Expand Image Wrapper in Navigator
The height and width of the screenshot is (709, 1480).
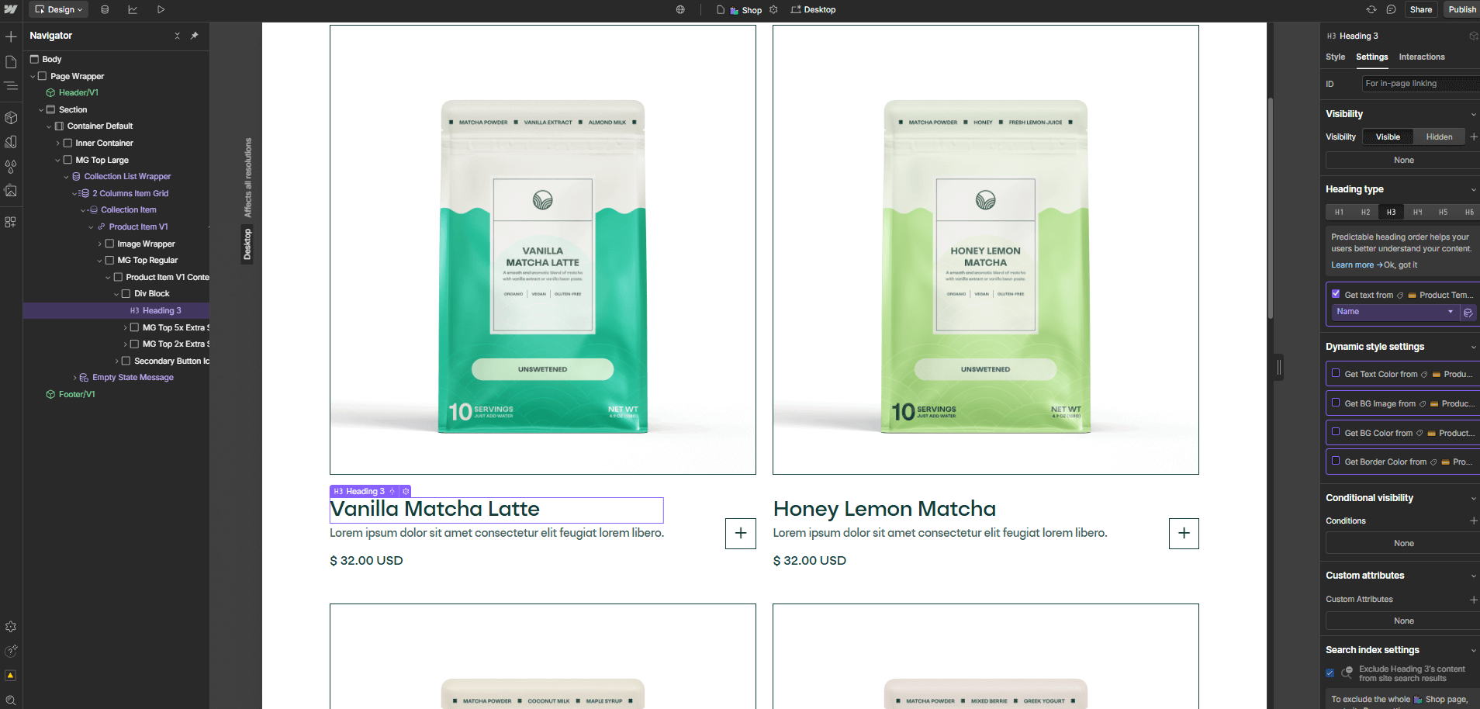(x=100, y=244)
